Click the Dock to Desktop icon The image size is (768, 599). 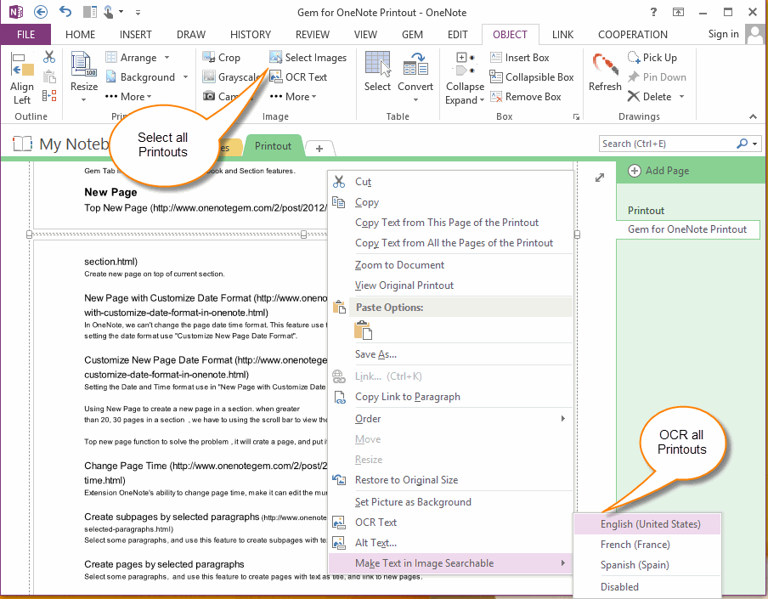90,12
